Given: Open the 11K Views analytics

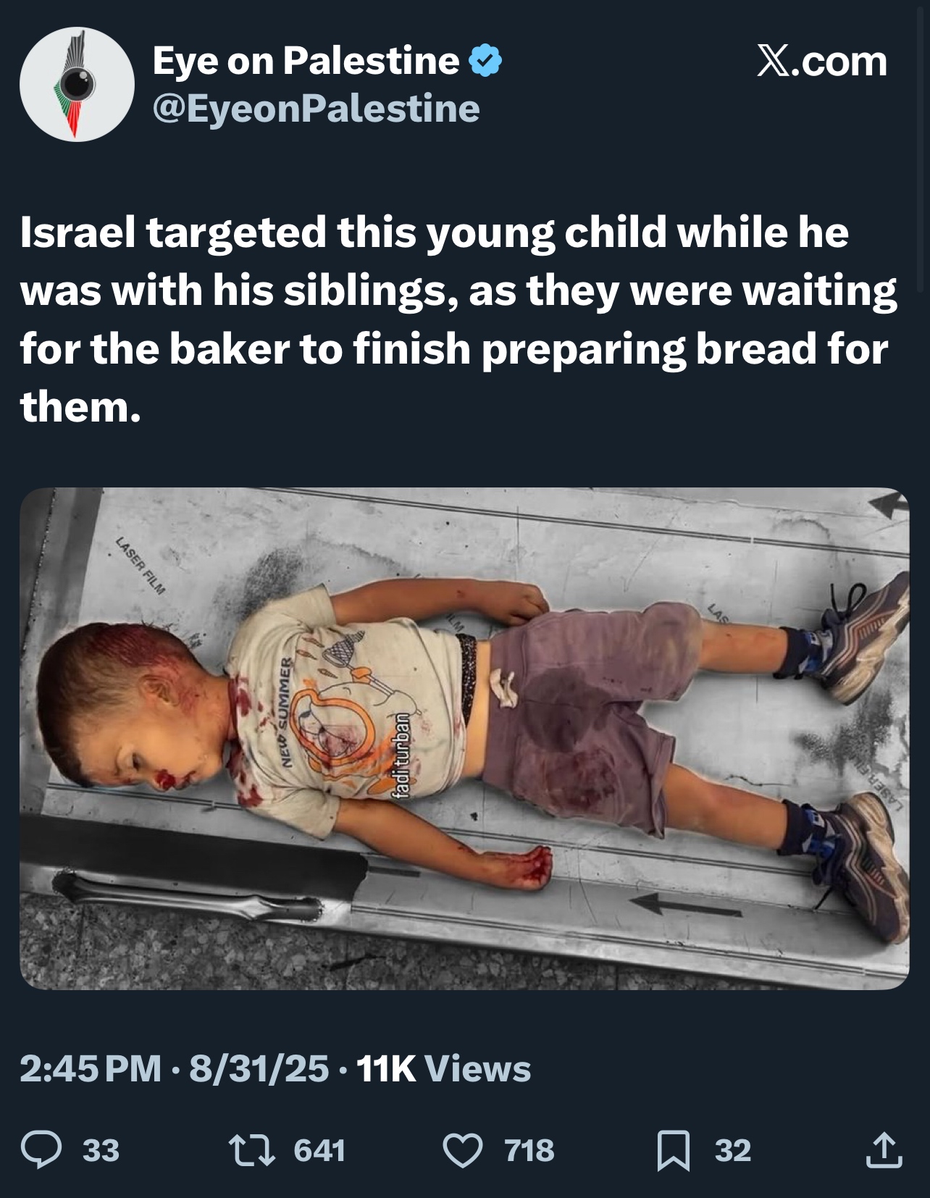Looking at the screenshot, I should (444, 1068).
